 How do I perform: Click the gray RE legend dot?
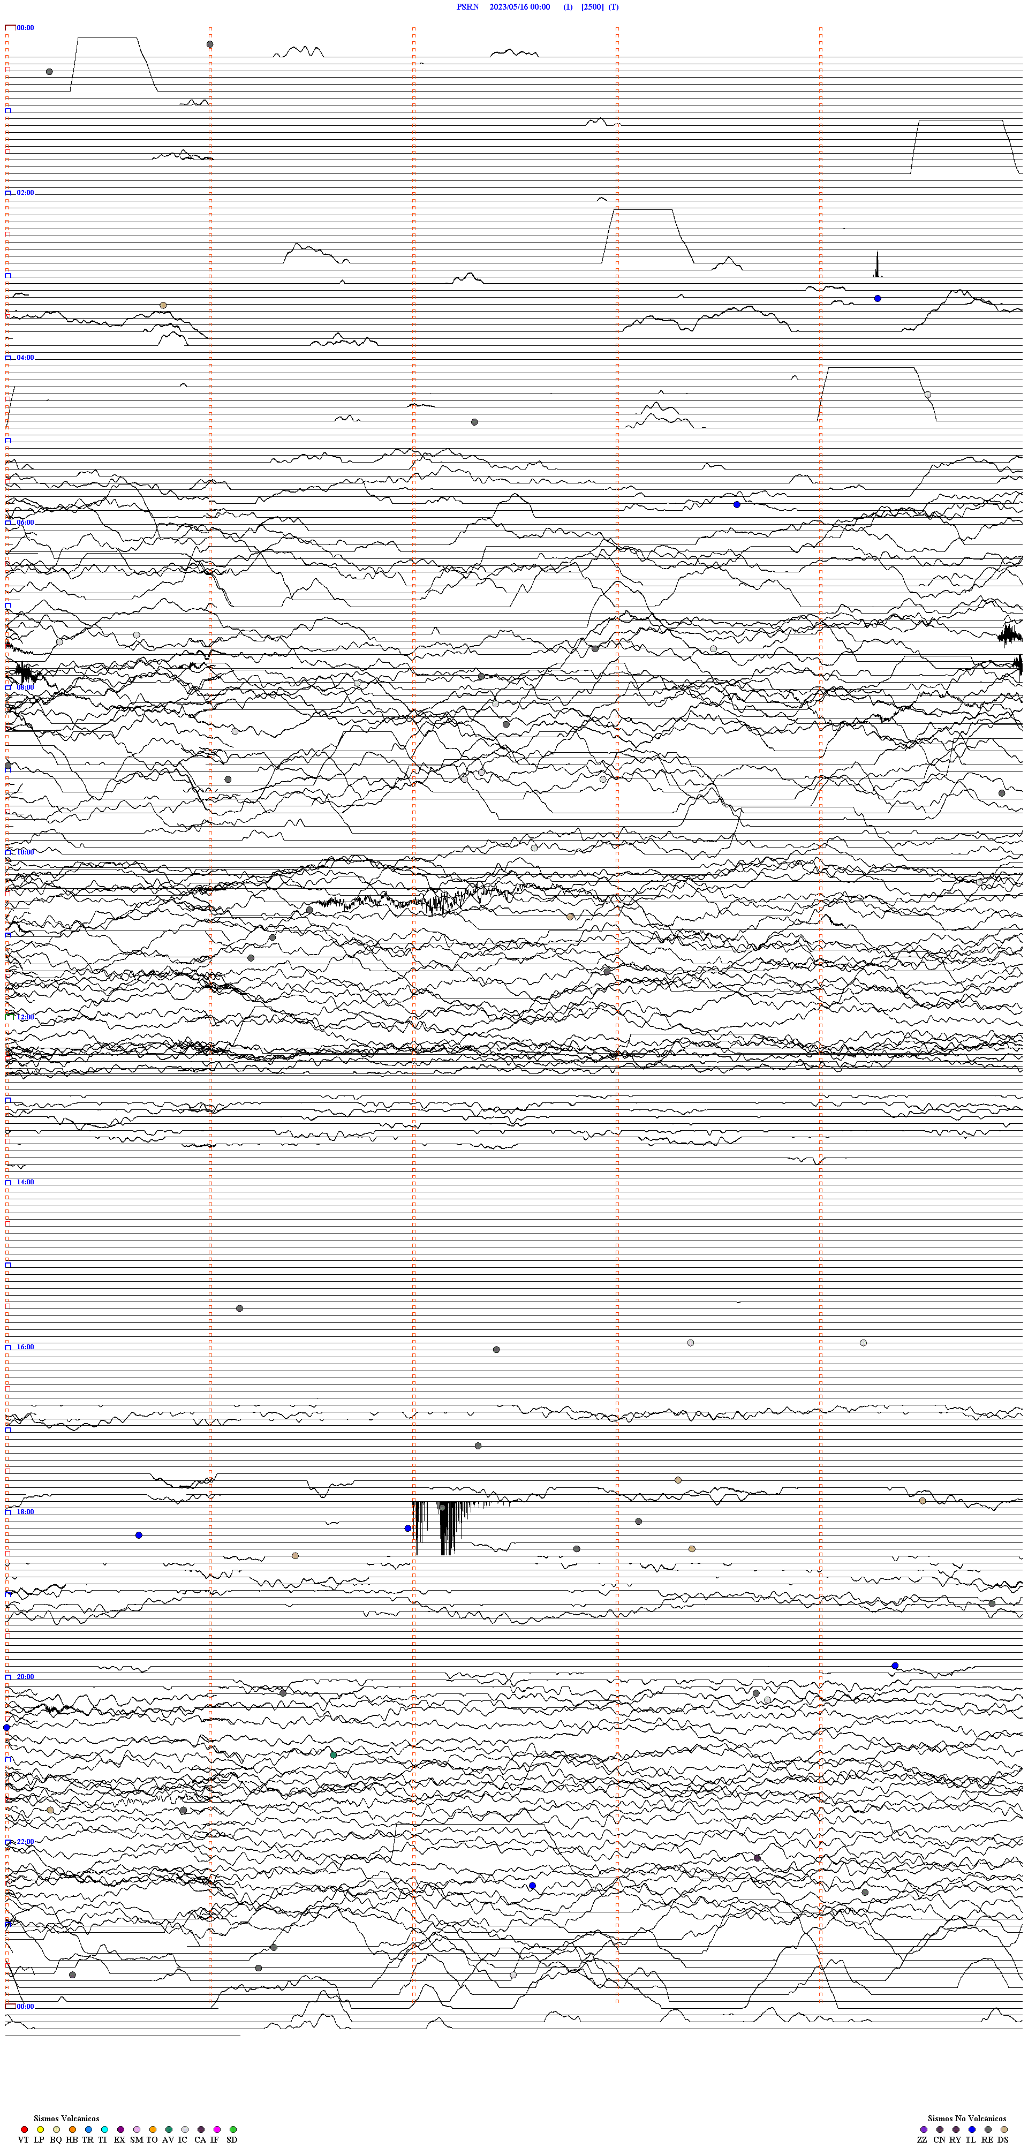[989, 2129]
